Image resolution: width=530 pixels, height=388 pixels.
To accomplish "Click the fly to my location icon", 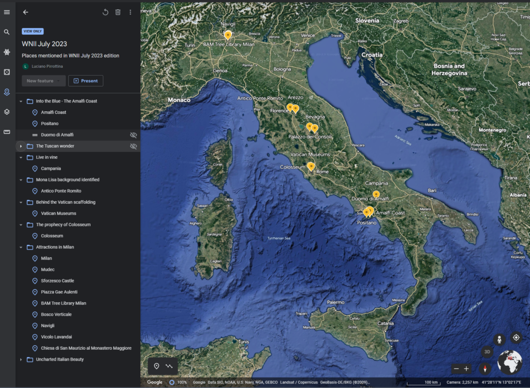I will point(516,338).
